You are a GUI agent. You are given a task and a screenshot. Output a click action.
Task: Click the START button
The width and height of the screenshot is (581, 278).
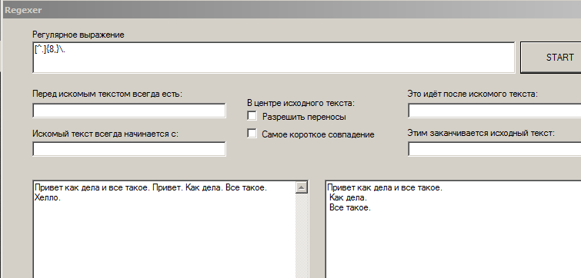[551, 58]
